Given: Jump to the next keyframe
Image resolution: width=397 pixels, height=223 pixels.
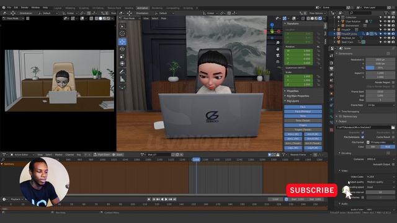Looking at the screenshot, I should coord(171,199).
